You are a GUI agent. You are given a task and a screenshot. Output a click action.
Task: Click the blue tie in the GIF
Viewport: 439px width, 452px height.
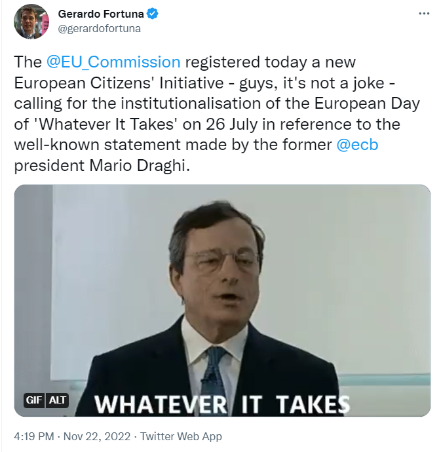[214, 375]
